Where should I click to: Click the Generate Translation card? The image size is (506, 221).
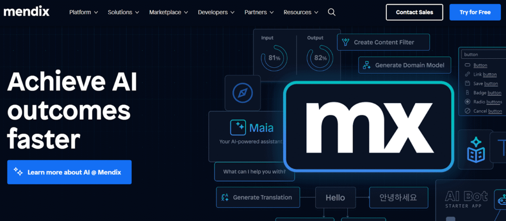click(258, 197)
